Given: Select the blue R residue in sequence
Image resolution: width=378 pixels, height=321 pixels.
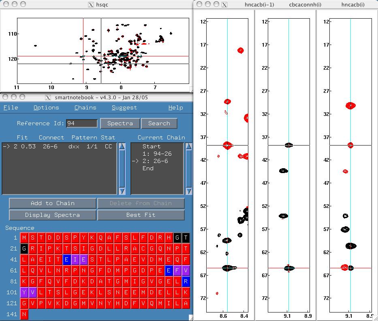Looking at the screenshot, I should (x=186, y=281).
